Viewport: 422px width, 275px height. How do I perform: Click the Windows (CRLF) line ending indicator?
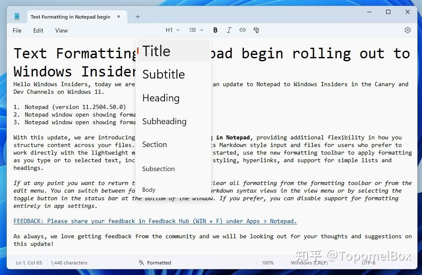(x=309, y=262)
